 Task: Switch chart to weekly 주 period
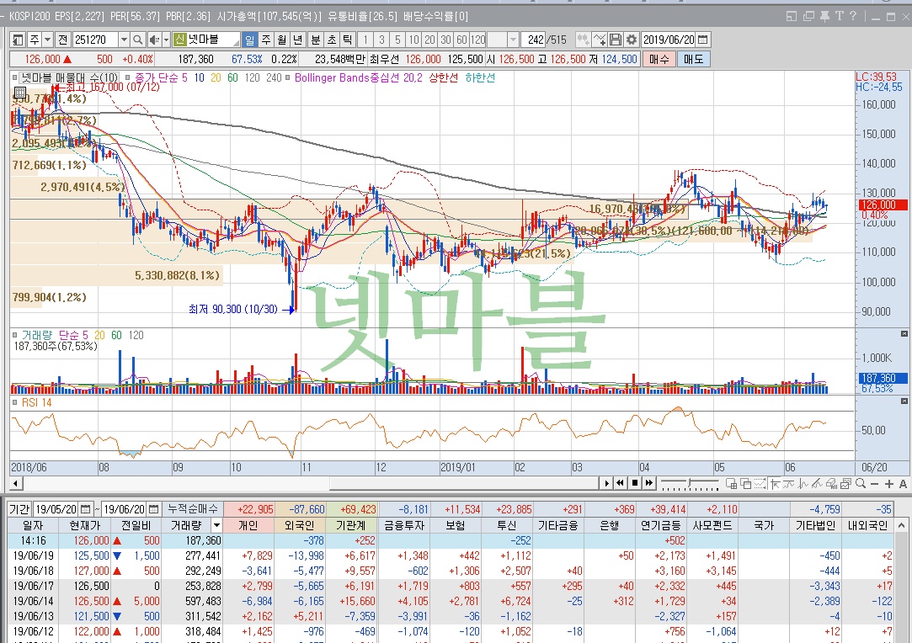266,40
